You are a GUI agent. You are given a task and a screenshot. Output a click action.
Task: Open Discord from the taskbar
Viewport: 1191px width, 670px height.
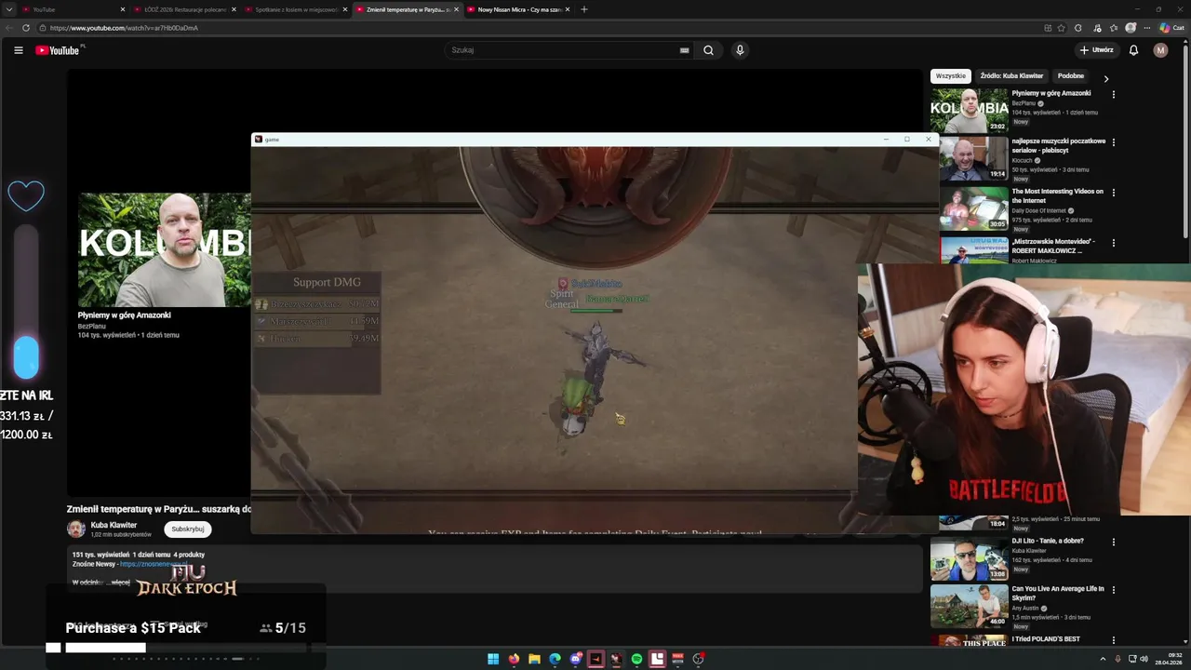click(x=575, y=659)
